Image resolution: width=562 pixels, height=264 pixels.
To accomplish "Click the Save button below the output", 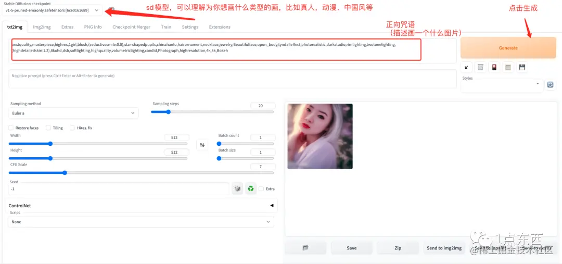I will tap(352, 248).
